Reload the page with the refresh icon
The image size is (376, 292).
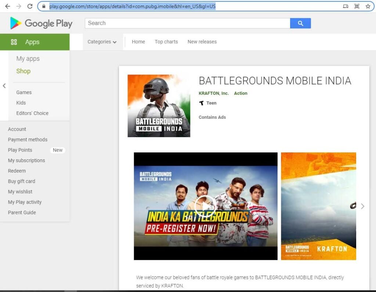tap(30, 6)
